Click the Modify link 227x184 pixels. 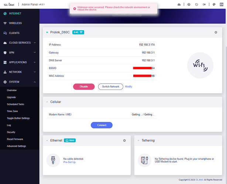pos(128,87)
